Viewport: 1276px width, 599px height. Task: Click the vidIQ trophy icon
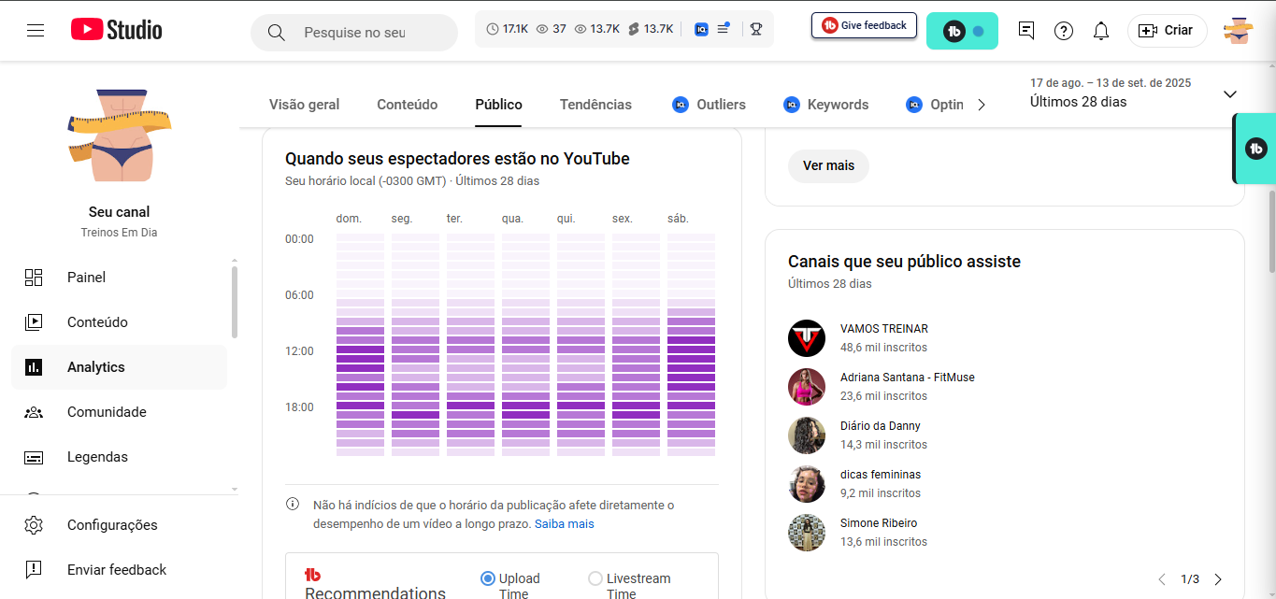[x=756, y=30]
